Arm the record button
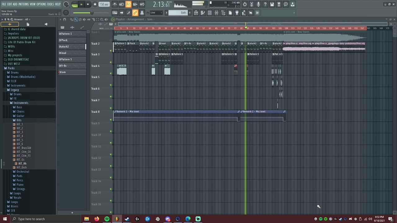 [x=95, y=4]
